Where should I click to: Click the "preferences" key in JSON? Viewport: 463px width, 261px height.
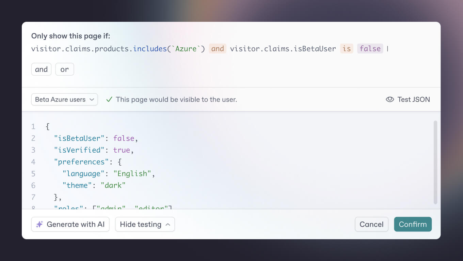pyautogui.click(x=81, y=162)
